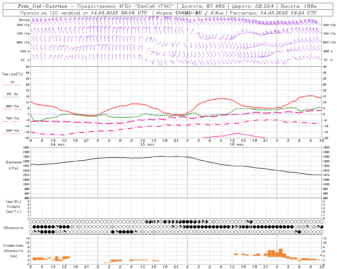337x269 pixels.
Task: Click the '15 мая' date label
Action: pos(147,144)
